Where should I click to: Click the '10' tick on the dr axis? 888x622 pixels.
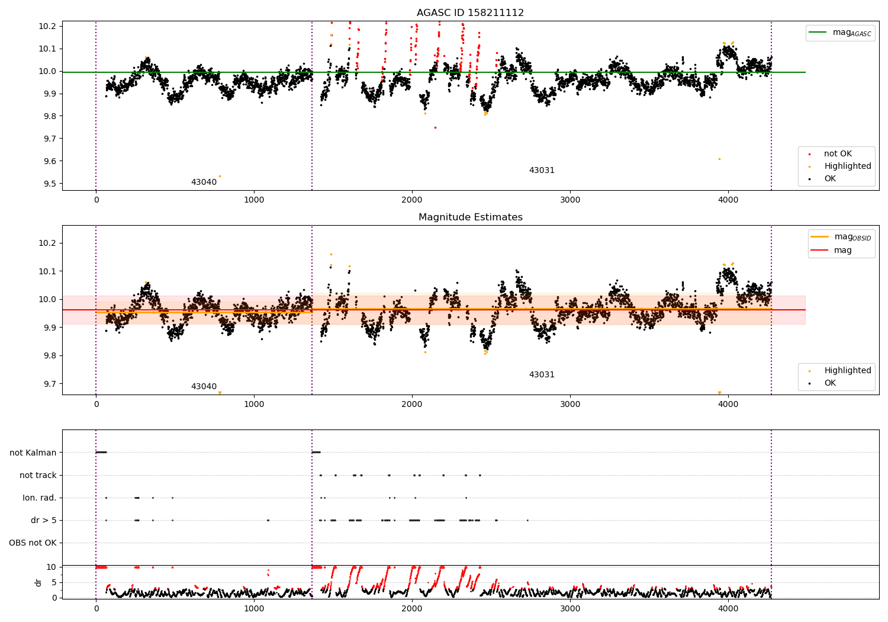52,567
